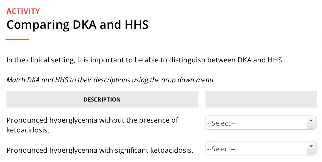Screen dimensions: 322x162
Task: Click the Comparing DKA and HHS heading
Action: point(77,25)
